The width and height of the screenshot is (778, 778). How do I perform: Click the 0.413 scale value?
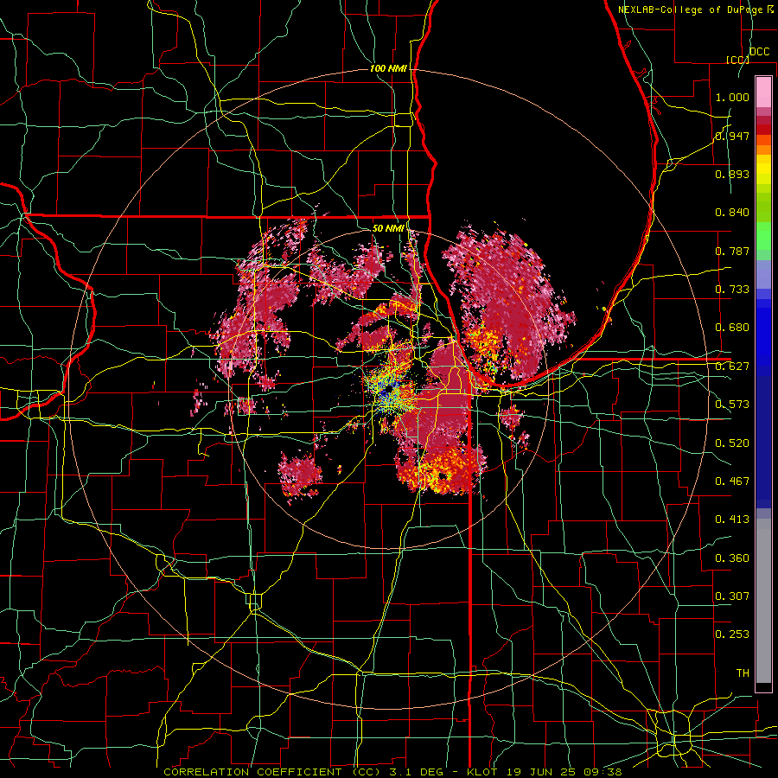[732, 520]
